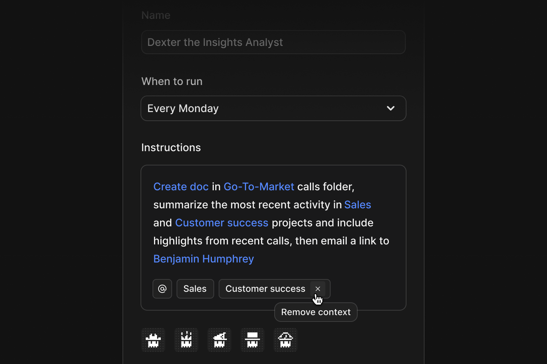Screen dimensions: 547x364
Task: Click the Dexter the Insights Analyst name field
Action: tap(273, 42)
